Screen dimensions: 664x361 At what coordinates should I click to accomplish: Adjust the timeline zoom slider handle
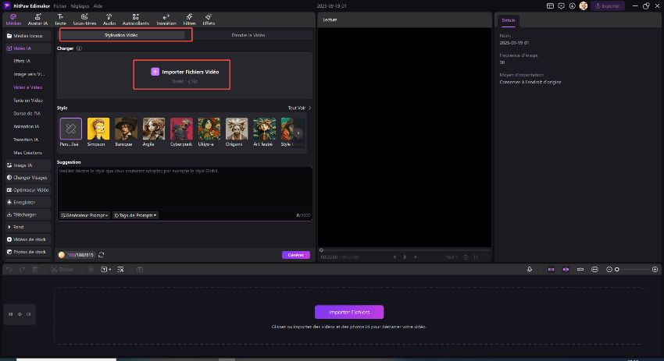coord(617,269)
